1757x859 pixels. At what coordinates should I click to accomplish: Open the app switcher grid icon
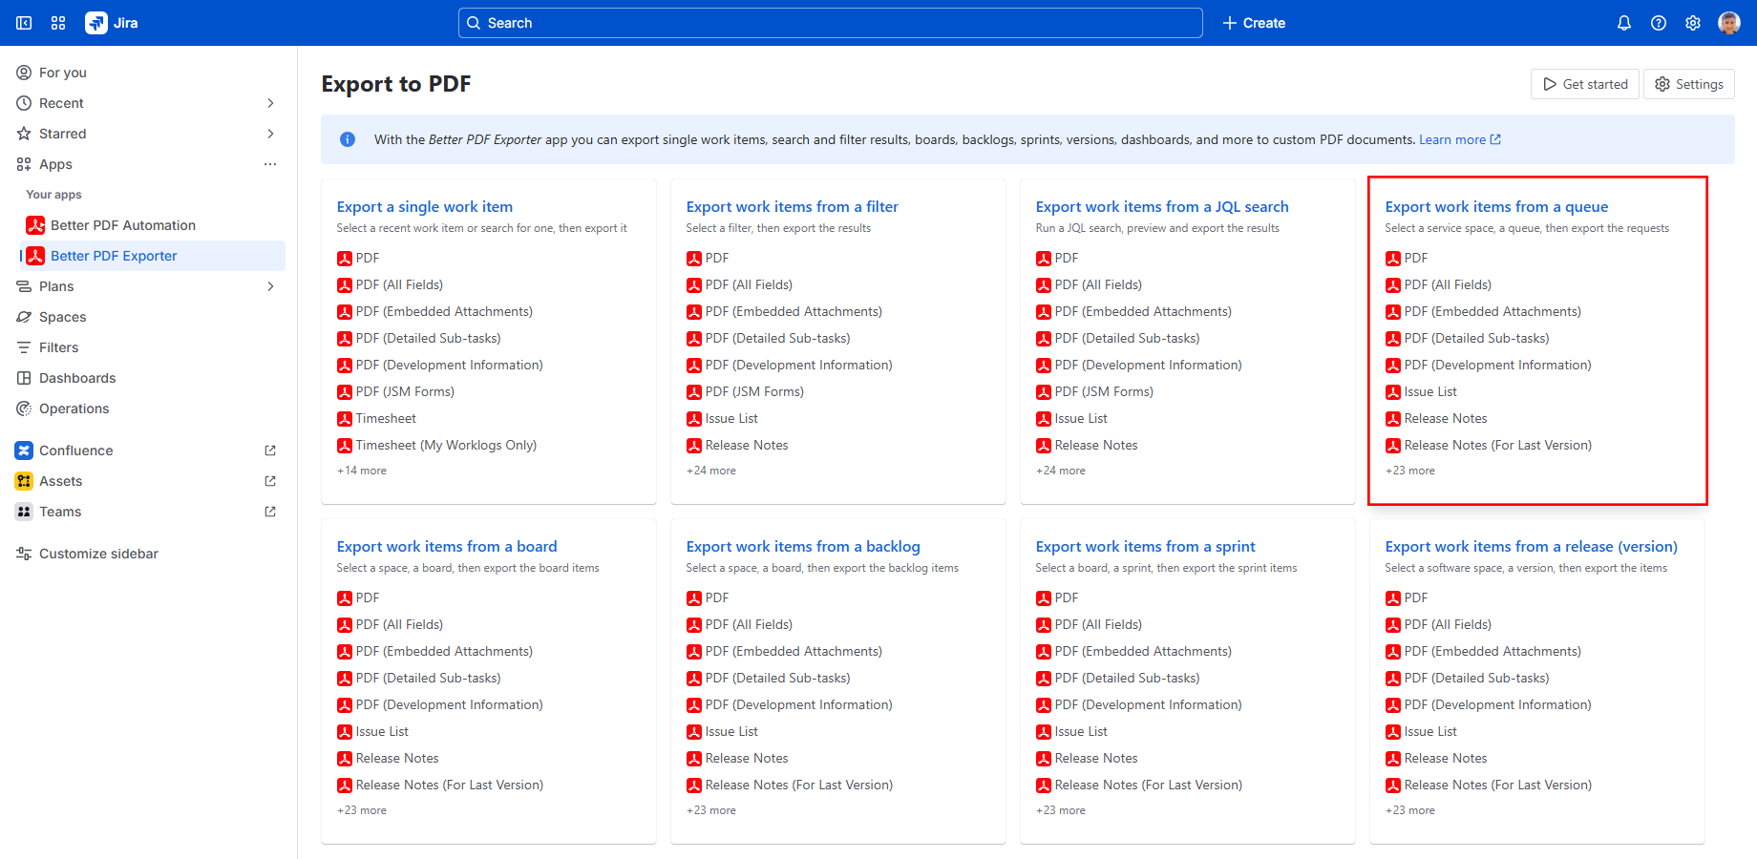click(58, 23)
